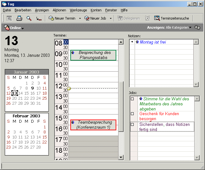This screenshot has width=205, height=170.
Task: Click the Termine scrollbar thumb
Action: tap(121, 107)
